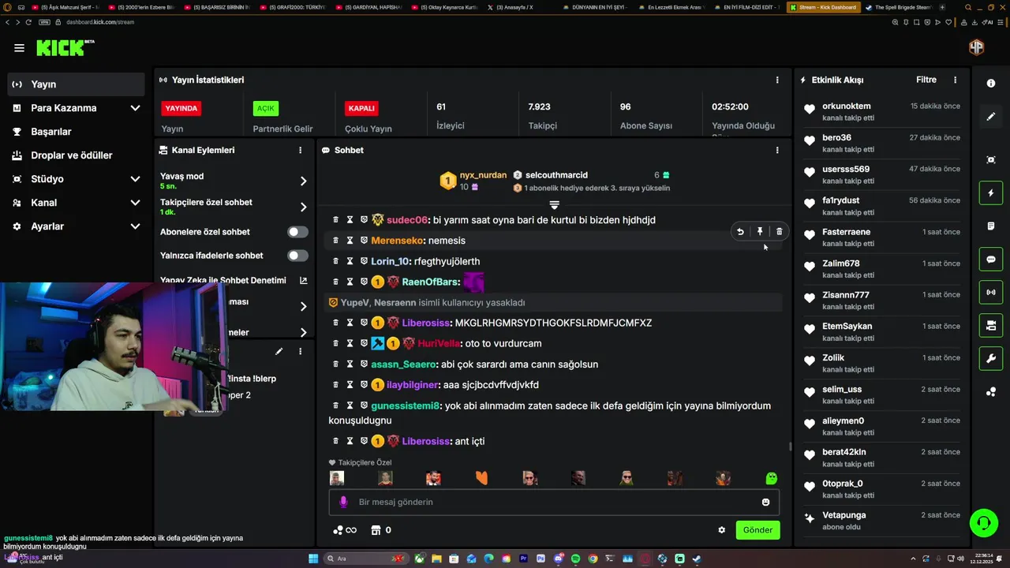Hide the multi-stream panel in the right toolbar

(x=991, y=326)
